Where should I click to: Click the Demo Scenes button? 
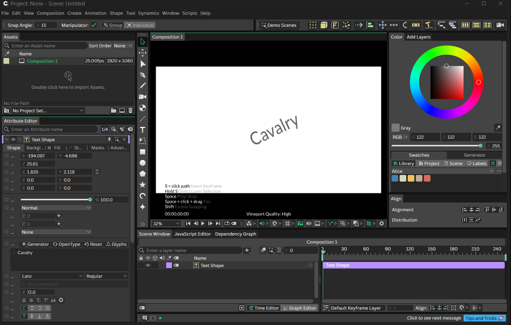point(279,25)
